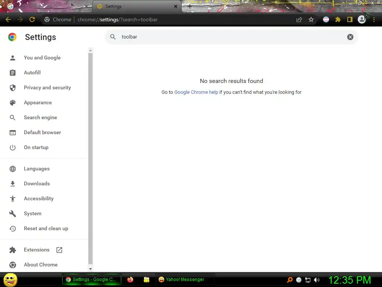Image resolution: width=382 pixels, height=287 pixels.
Task: Launch Firefox from the taskbar
Action: (130, 280)
